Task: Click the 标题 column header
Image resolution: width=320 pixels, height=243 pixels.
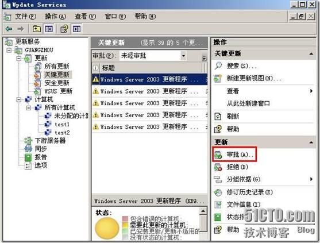Action: click(151, 68)
